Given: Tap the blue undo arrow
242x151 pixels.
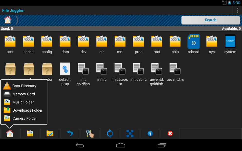Looking at the screenshot, I should tap(70, 134).
